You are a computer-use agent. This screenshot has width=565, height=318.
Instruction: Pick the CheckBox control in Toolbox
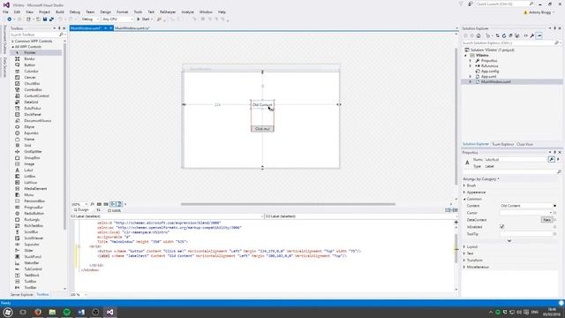32,83
